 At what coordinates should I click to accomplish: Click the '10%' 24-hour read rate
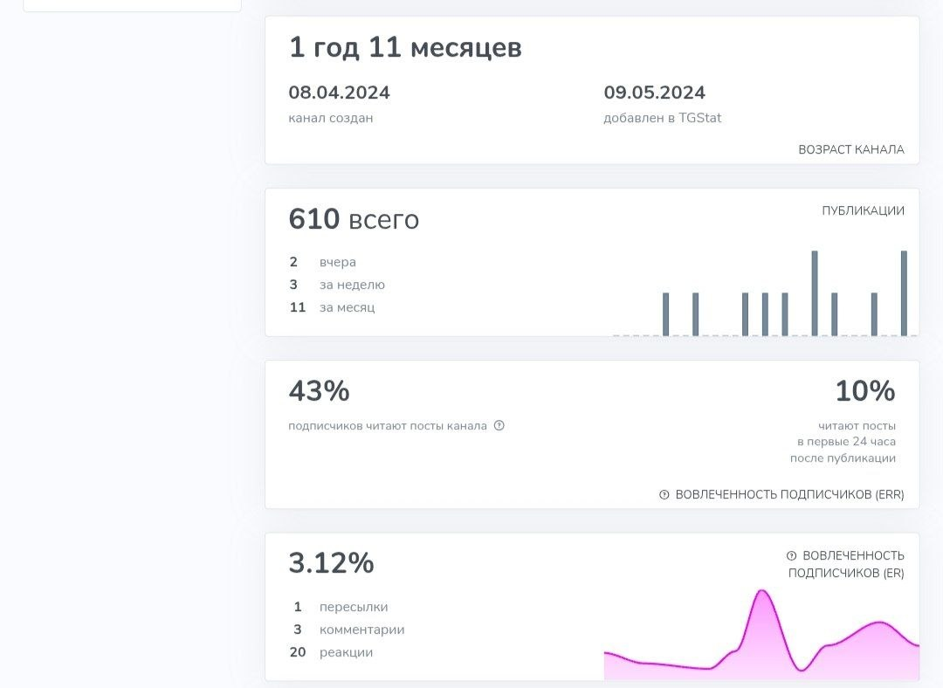(865, 392)
